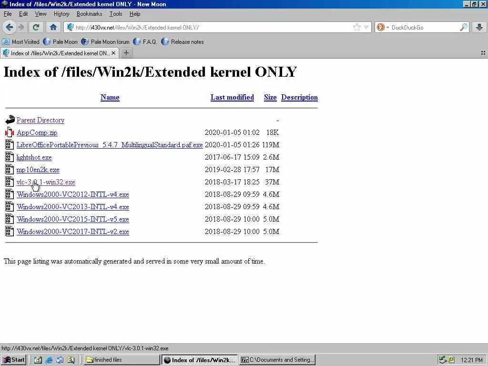Go back with the Back arrow button
The image size is (488, 366).
tap(10, 27)
